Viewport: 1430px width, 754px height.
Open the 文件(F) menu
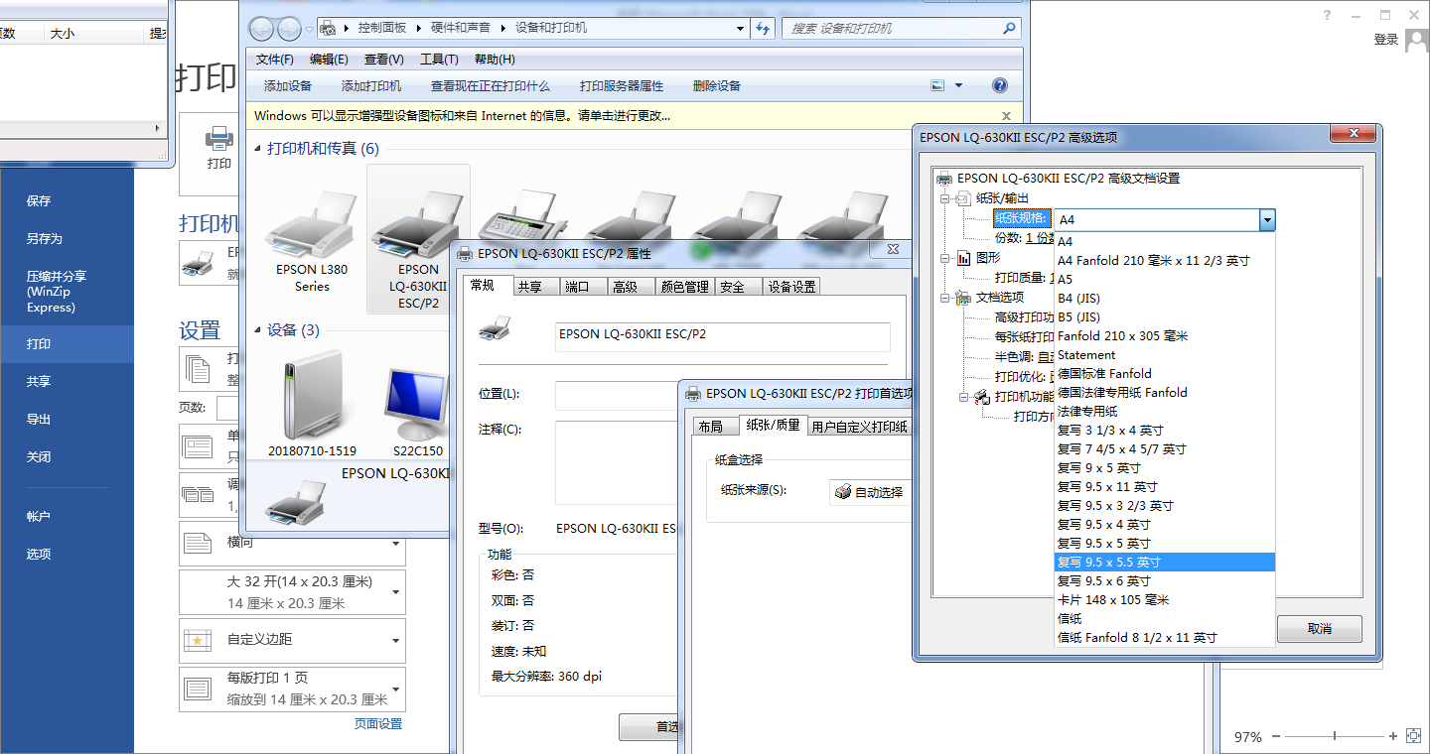tap(275, 60)
